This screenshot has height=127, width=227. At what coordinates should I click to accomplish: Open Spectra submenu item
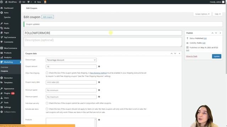[x=7, y=17]
